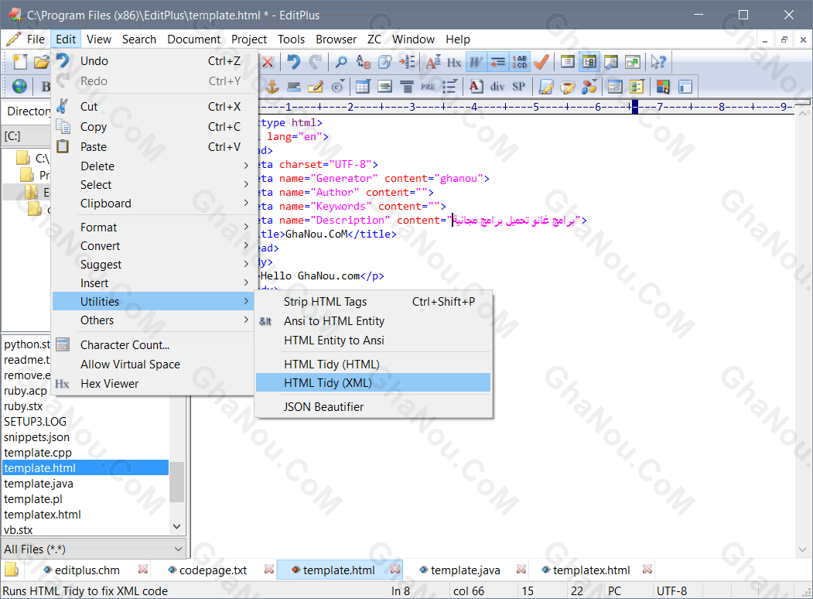Close the template.java tab with its X
The height and width of the screenshot is (599, 813).
click(x=521, y=570)
